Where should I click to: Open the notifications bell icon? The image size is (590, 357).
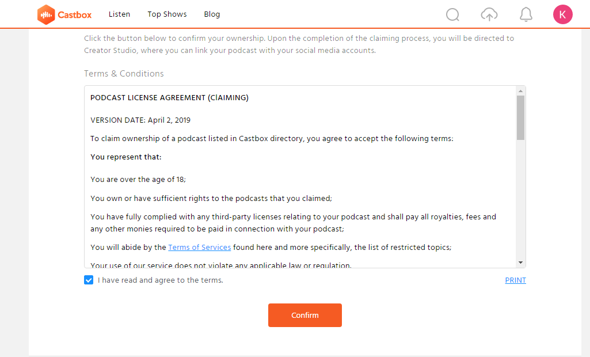tap(526, 15)
